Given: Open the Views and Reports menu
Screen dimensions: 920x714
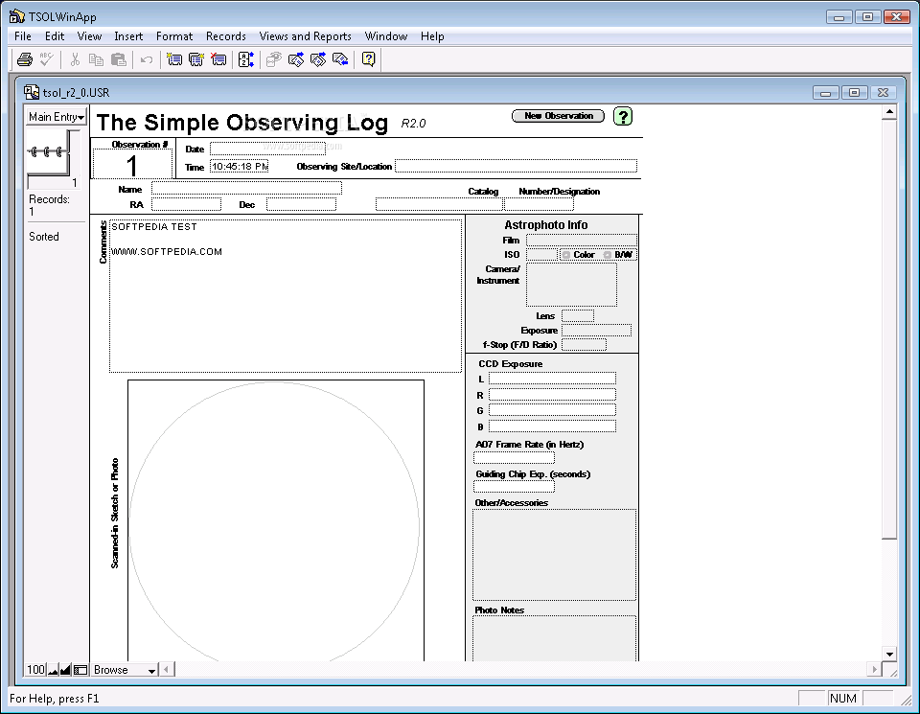Looking at the screenshot, I should (x=305, y=36).
